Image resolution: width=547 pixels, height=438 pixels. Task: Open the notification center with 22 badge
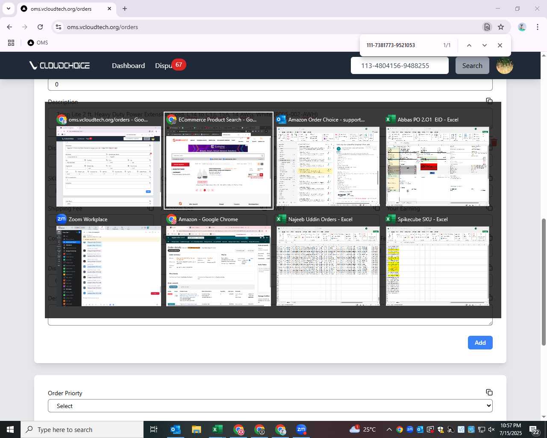tap(535, 429)
